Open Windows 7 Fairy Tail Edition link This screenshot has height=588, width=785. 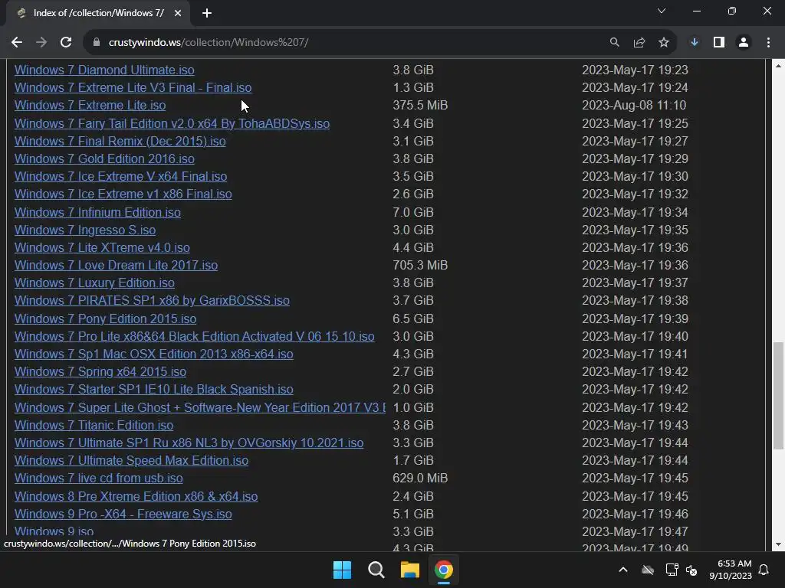coord(172,123)
